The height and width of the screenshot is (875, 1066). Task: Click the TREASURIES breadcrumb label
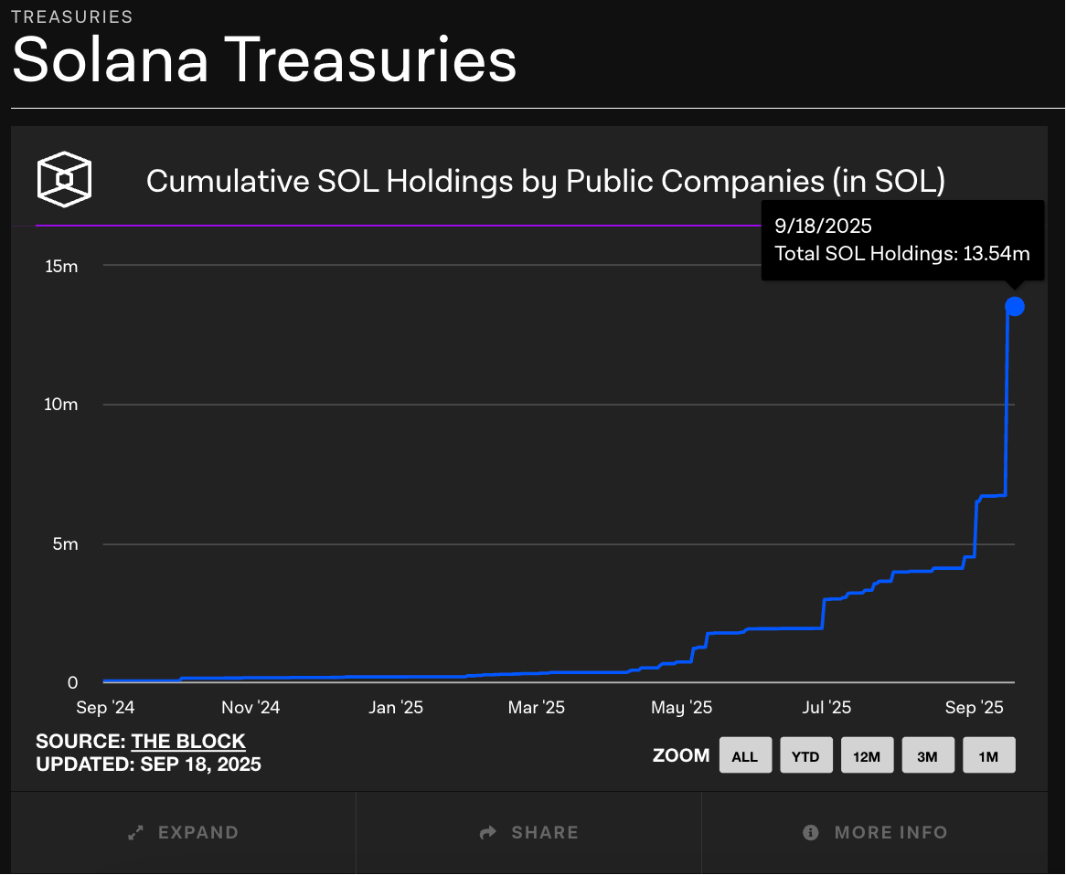[72, 17]
